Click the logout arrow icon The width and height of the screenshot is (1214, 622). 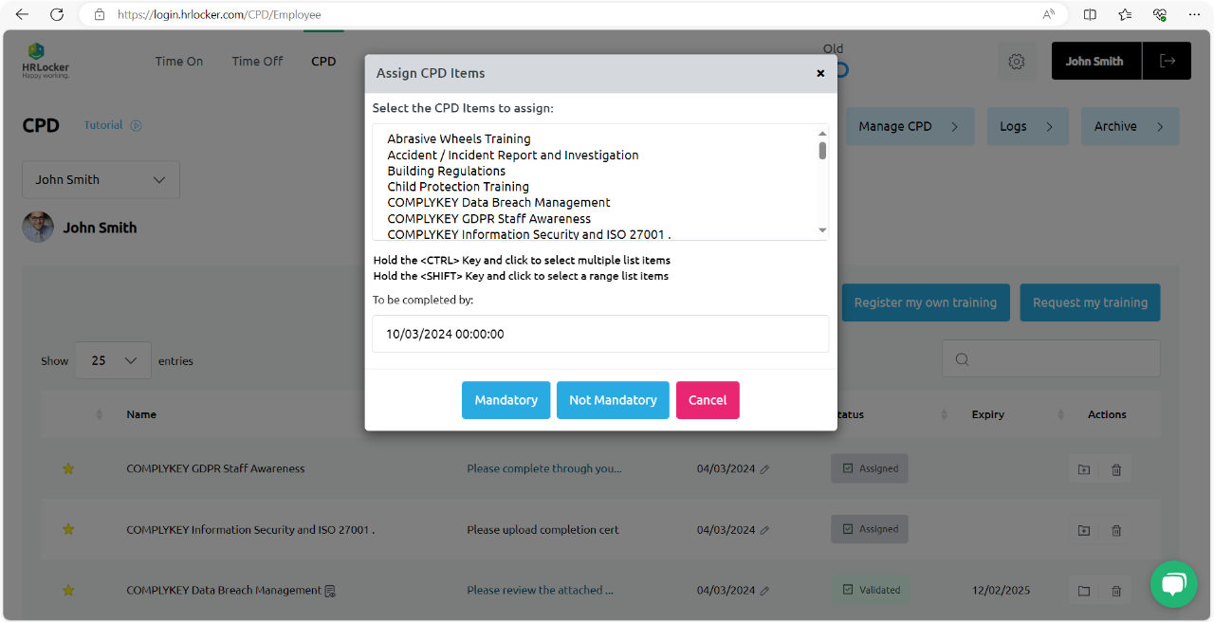[x=1167, y=62]
